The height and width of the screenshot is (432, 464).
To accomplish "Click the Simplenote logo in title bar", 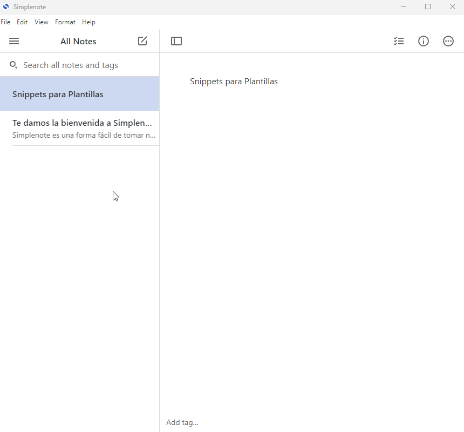I will click(x=6, y=6).
